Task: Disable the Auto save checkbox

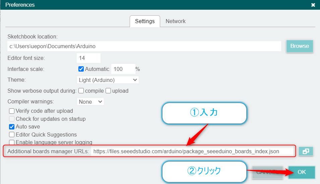Action: coord(12,127)
